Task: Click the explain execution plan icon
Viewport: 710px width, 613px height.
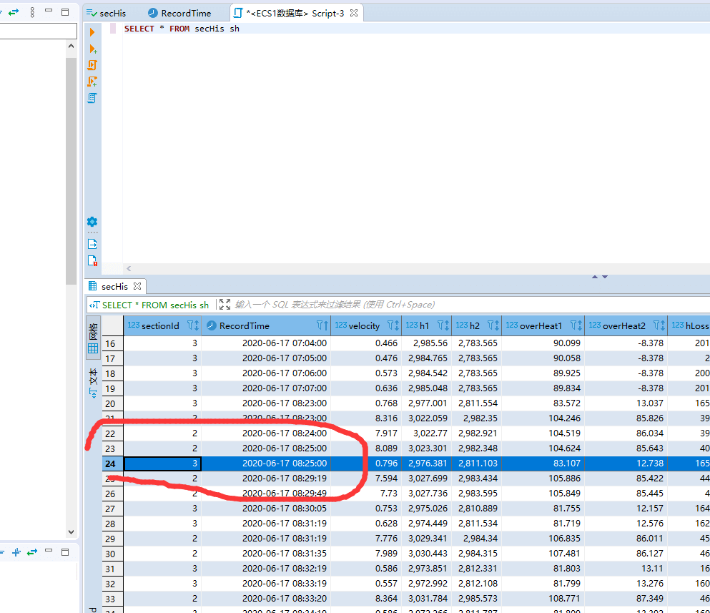Action: (92, 98)
